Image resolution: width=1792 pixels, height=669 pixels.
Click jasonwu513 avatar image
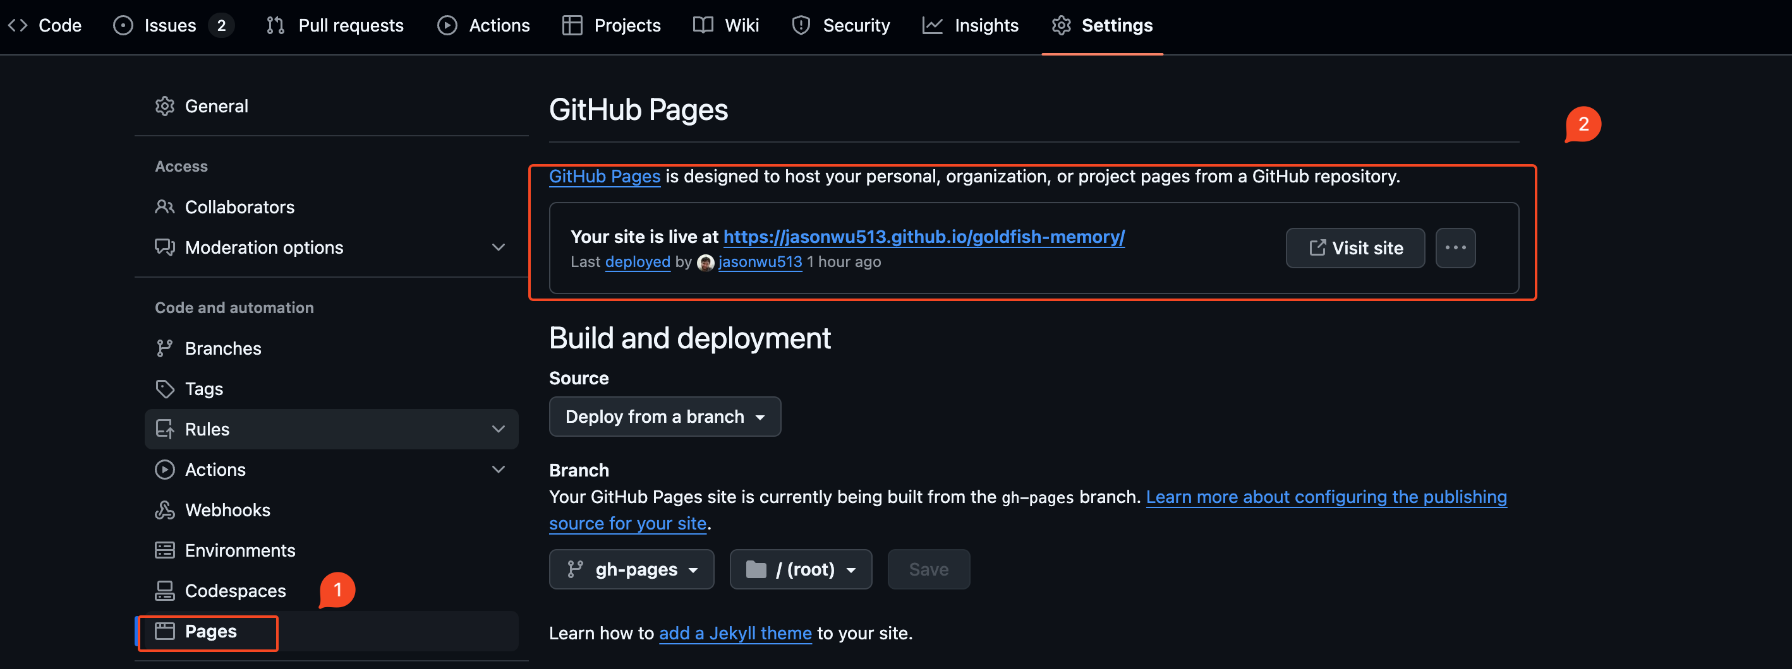point(705,263)
